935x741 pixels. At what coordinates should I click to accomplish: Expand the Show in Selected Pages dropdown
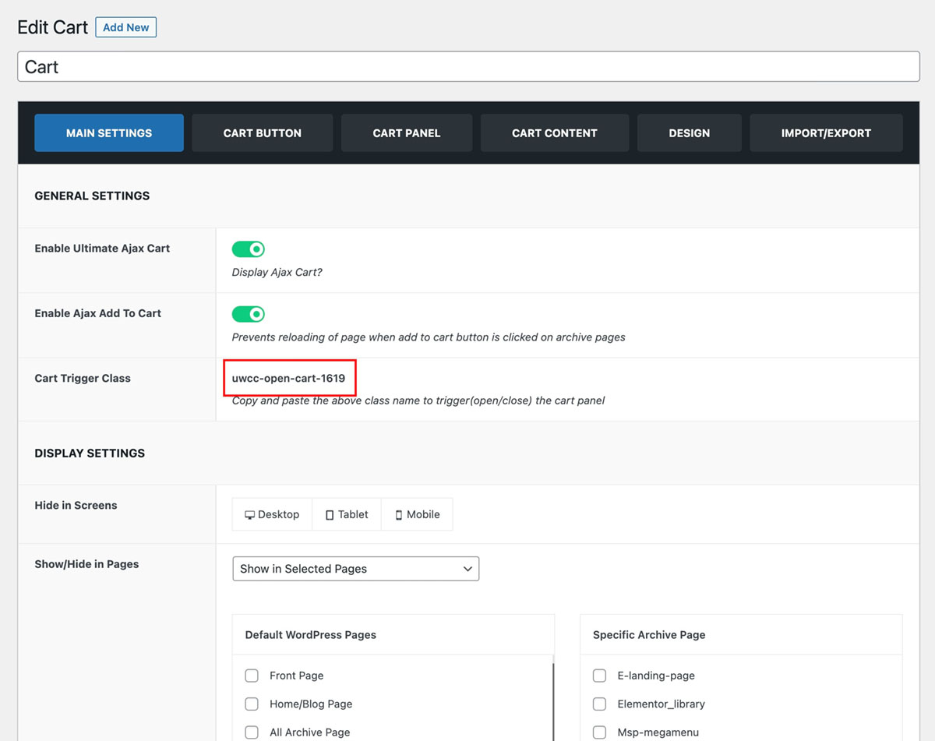355,569
